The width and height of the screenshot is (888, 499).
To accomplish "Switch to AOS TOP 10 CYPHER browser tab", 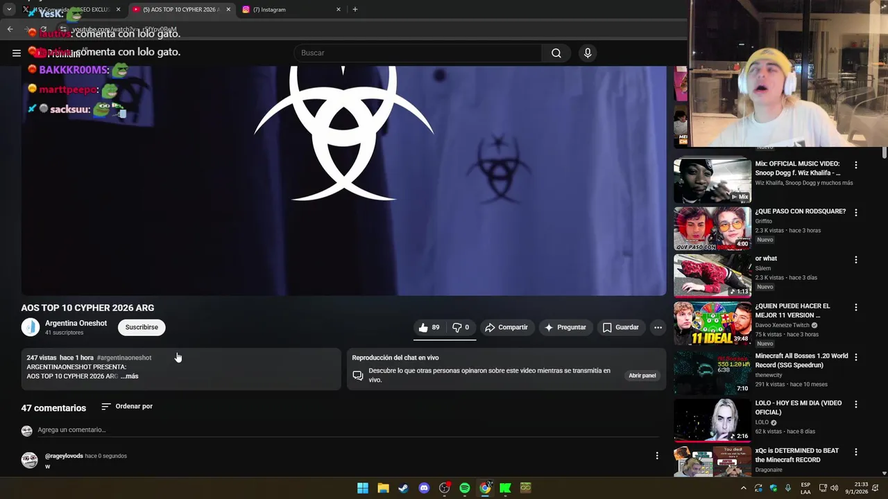I will (182, 10).
